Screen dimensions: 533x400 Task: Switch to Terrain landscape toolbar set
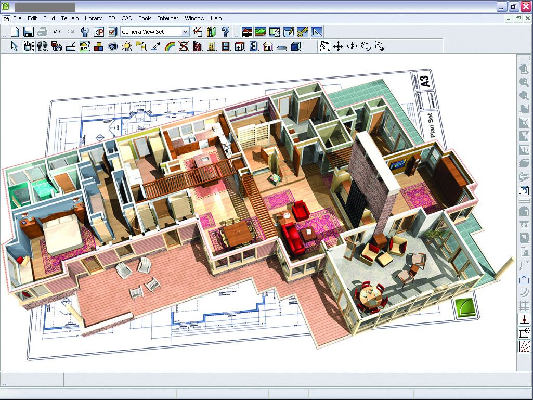point(261,32)
